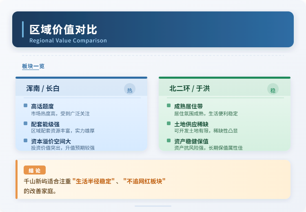Click the words 千山新屿适合注重 in conclusion

pyautogui.click(x=47, y=181)
